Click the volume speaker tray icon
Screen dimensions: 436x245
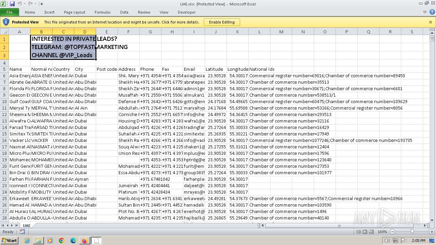point(387,241)
